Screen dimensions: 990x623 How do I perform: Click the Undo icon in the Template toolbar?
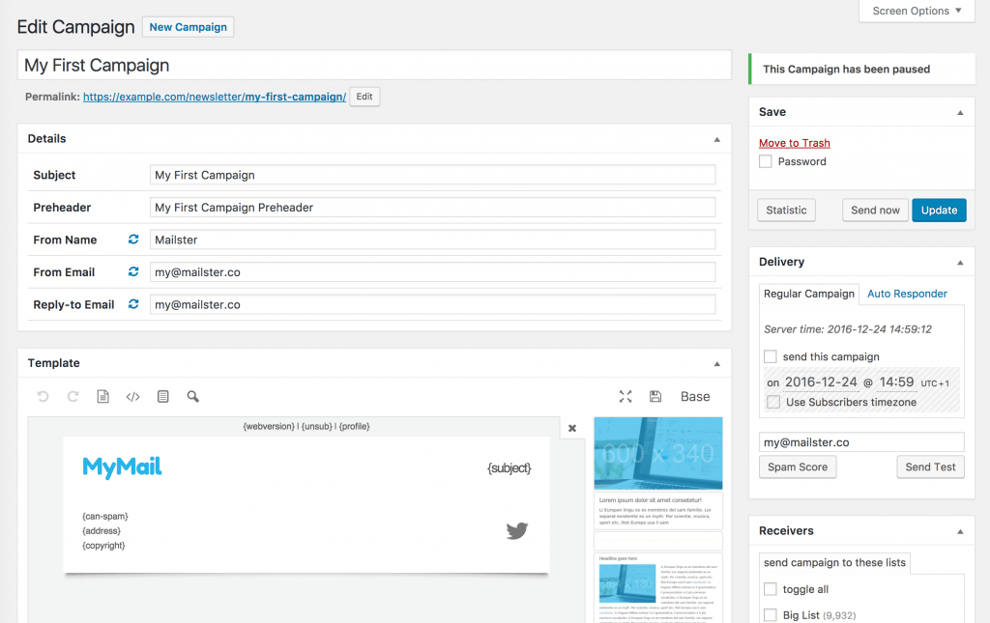(44, 396)
